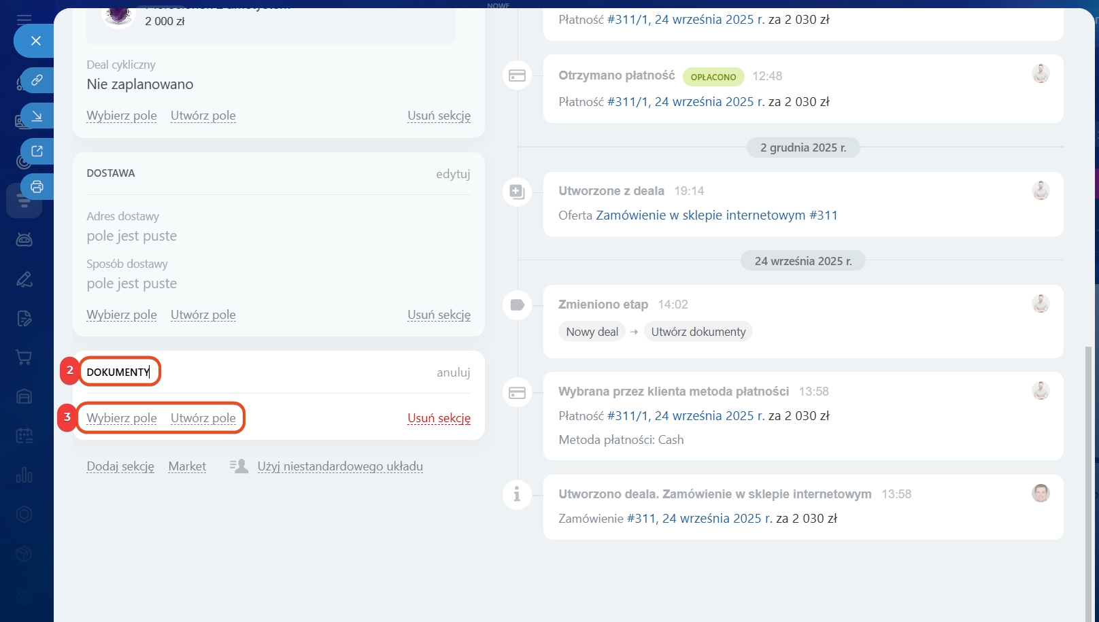Viewport: 1099px width, 622px height.
Task: Click the user layout icon beside Użyj niestandardowego układu
Action: 239,466
